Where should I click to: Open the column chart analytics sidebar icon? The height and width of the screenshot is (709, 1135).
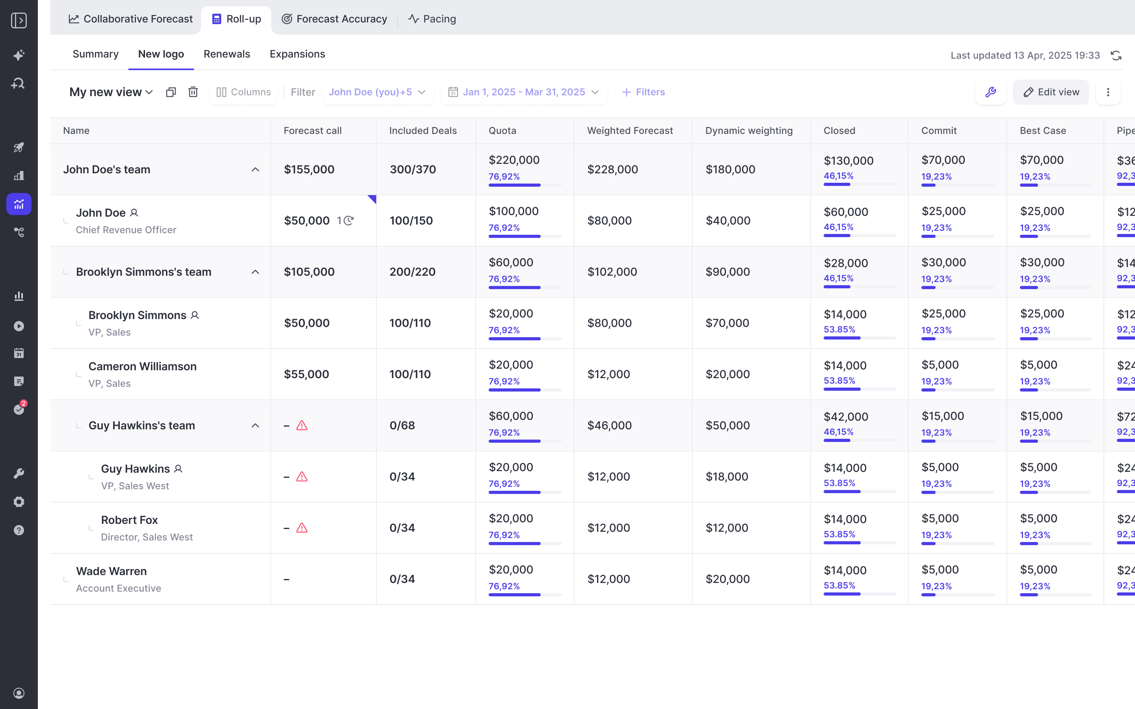[x=19, y=296]
